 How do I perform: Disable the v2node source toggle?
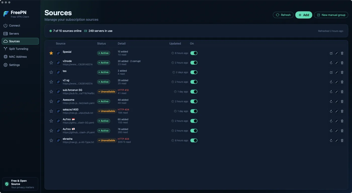pos(194,63)
